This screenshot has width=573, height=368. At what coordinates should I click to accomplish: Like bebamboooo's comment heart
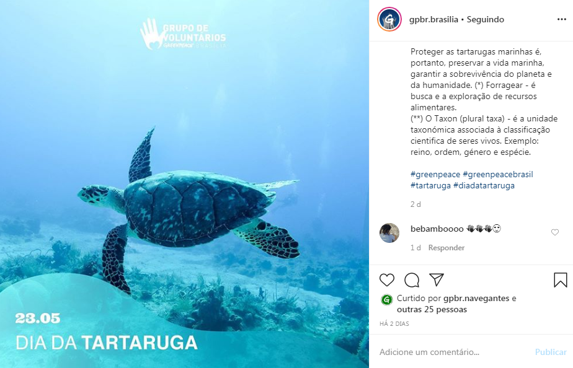coord(555,232)
